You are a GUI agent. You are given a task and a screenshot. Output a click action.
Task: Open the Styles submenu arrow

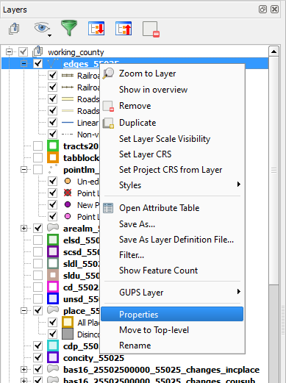239,185
